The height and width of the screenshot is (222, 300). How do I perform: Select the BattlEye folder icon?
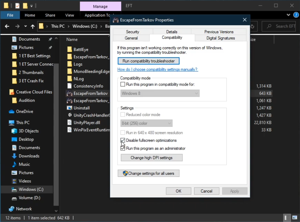[x=69, y=50]
